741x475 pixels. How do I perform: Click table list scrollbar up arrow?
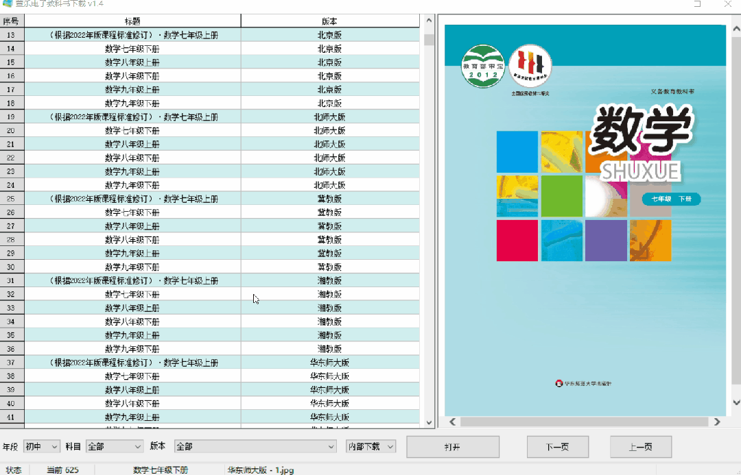pyautogui.click(x=429, y=21)
